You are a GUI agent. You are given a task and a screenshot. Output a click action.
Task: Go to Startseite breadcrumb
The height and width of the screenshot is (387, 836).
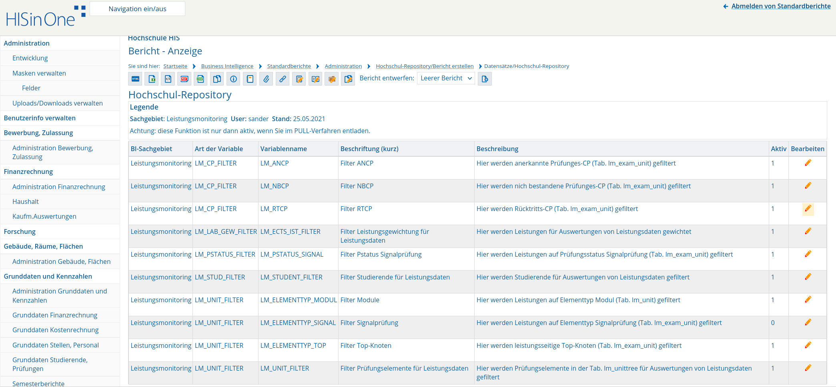click(x=175, y=66)
